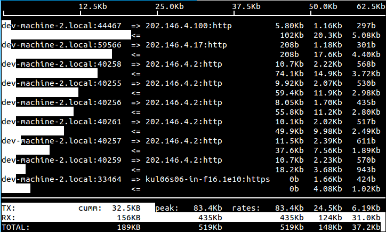Click the 37.5Kb scale label
This screenshot has height=232, width=386.
[x=246, y=6]
